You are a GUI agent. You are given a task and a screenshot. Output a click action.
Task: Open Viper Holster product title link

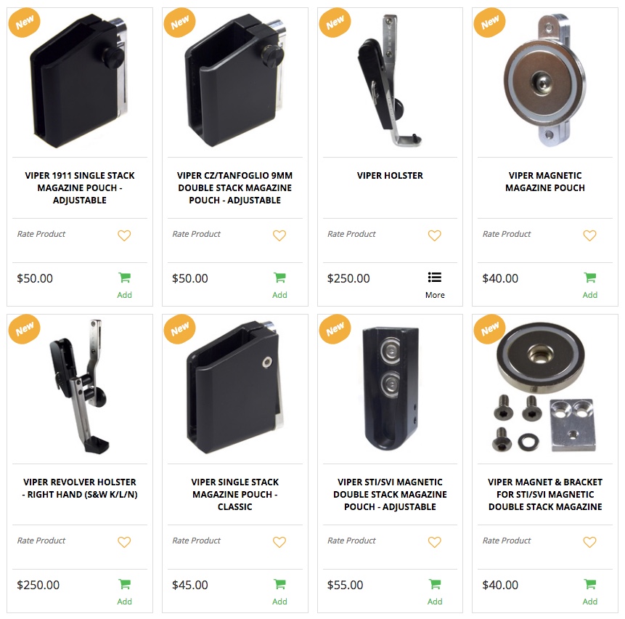[x=390, y=176]
